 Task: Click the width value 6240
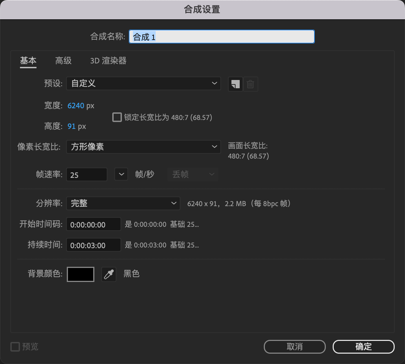click(x=76, y=106)
